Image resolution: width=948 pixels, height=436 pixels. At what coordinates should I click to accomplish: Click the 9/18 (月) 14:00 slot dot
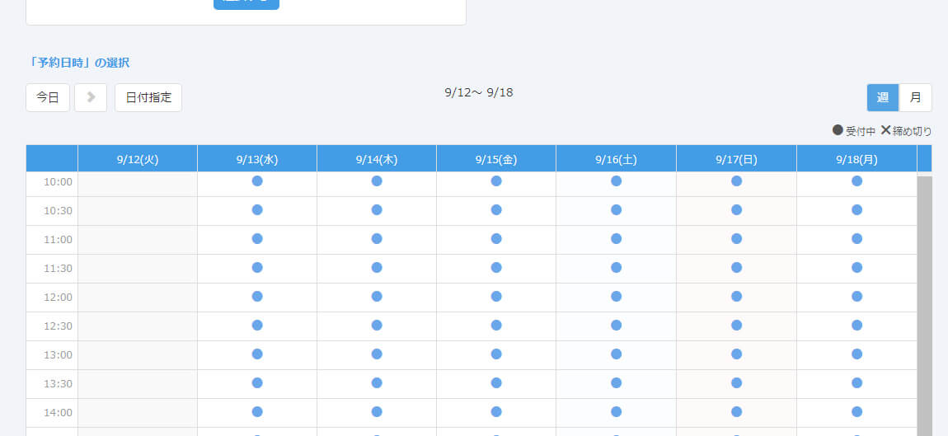(x=856, y=412)
